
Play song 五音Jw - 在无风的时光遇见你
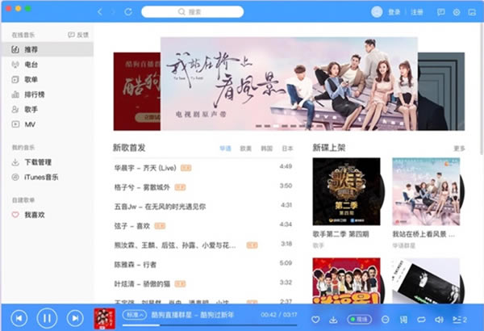click(203, 207)
